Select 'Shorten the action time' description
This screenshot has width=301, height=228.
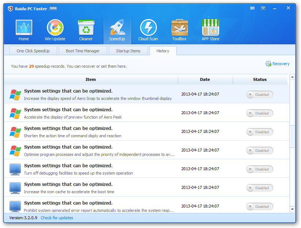pyautogui.click(x=72, y=136)
